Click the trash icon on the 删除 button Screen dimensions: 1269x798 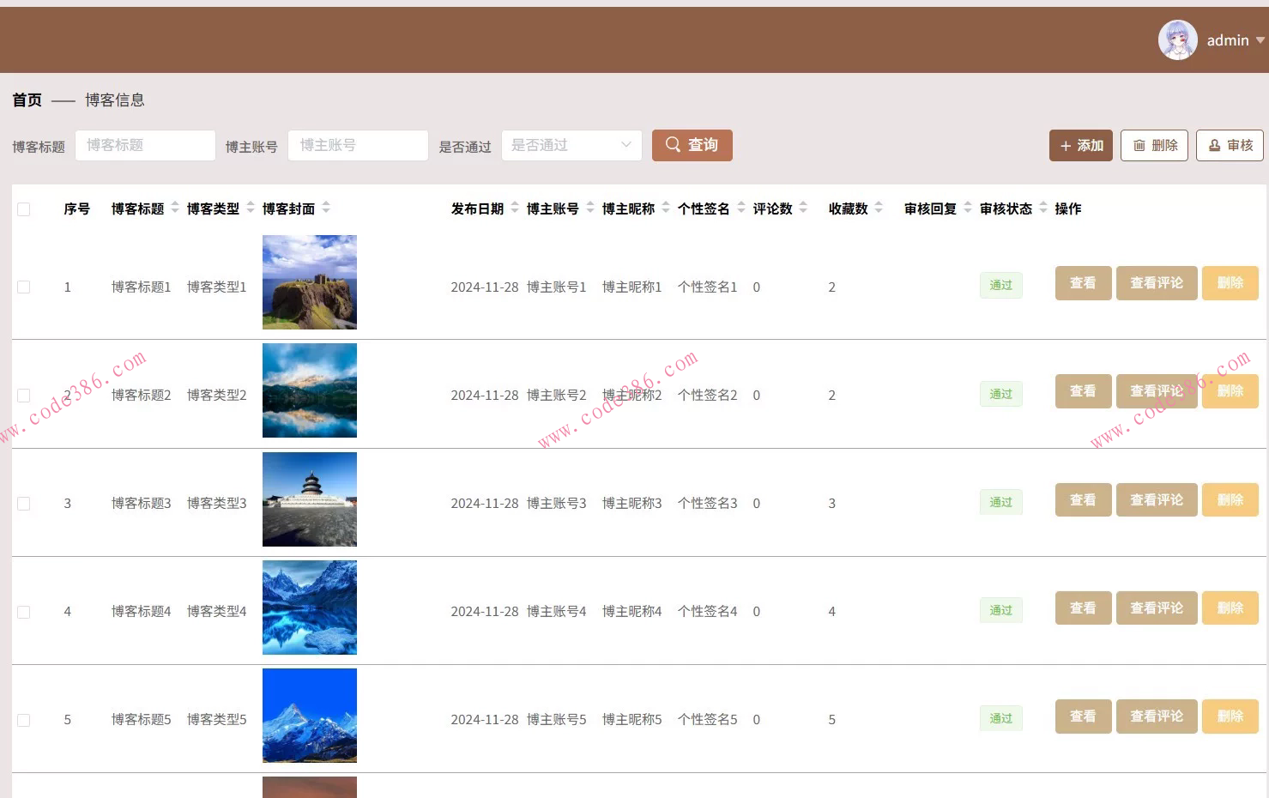tap(1140, 145)
